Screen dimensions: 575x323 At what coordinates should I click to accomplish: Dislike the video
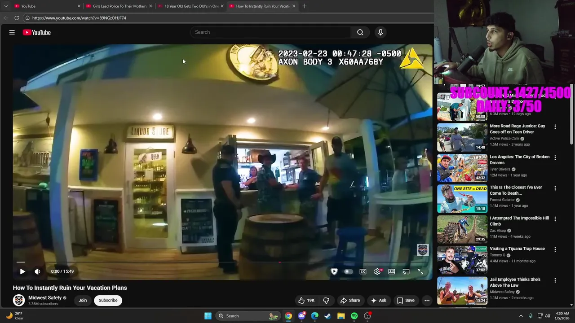[327, 301]
